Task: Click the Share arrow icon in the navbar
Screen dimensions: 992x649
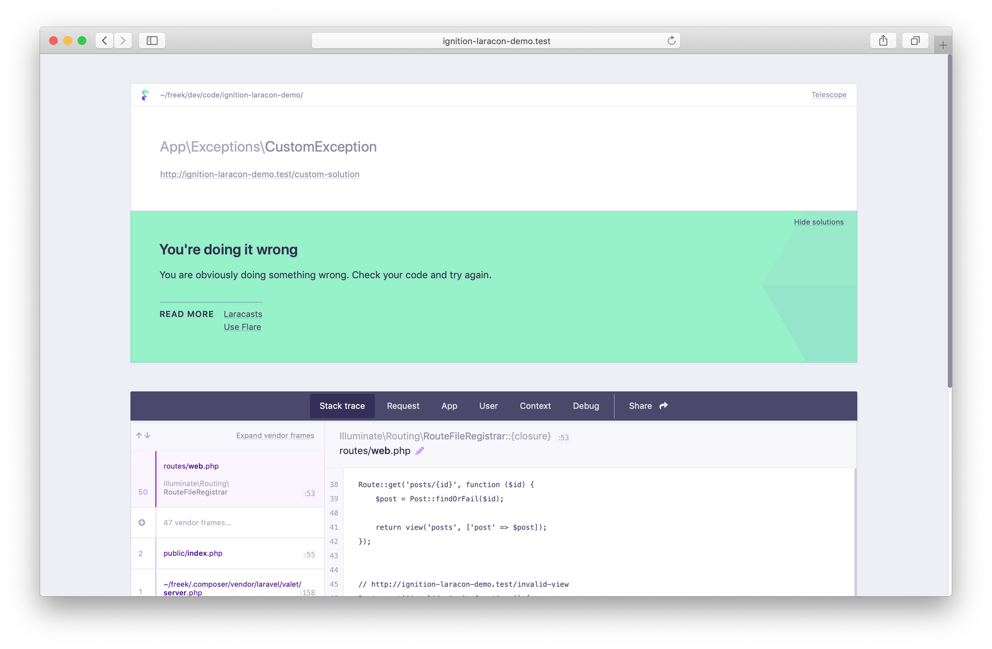Action: pos(664,405)
